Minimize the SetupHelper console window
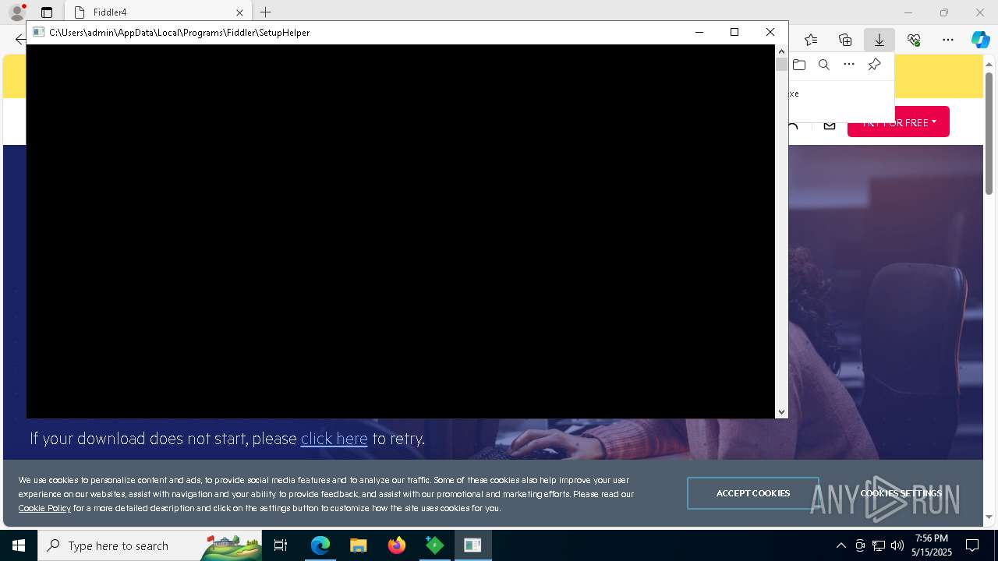Screen dimensions: 998x561 699,32
